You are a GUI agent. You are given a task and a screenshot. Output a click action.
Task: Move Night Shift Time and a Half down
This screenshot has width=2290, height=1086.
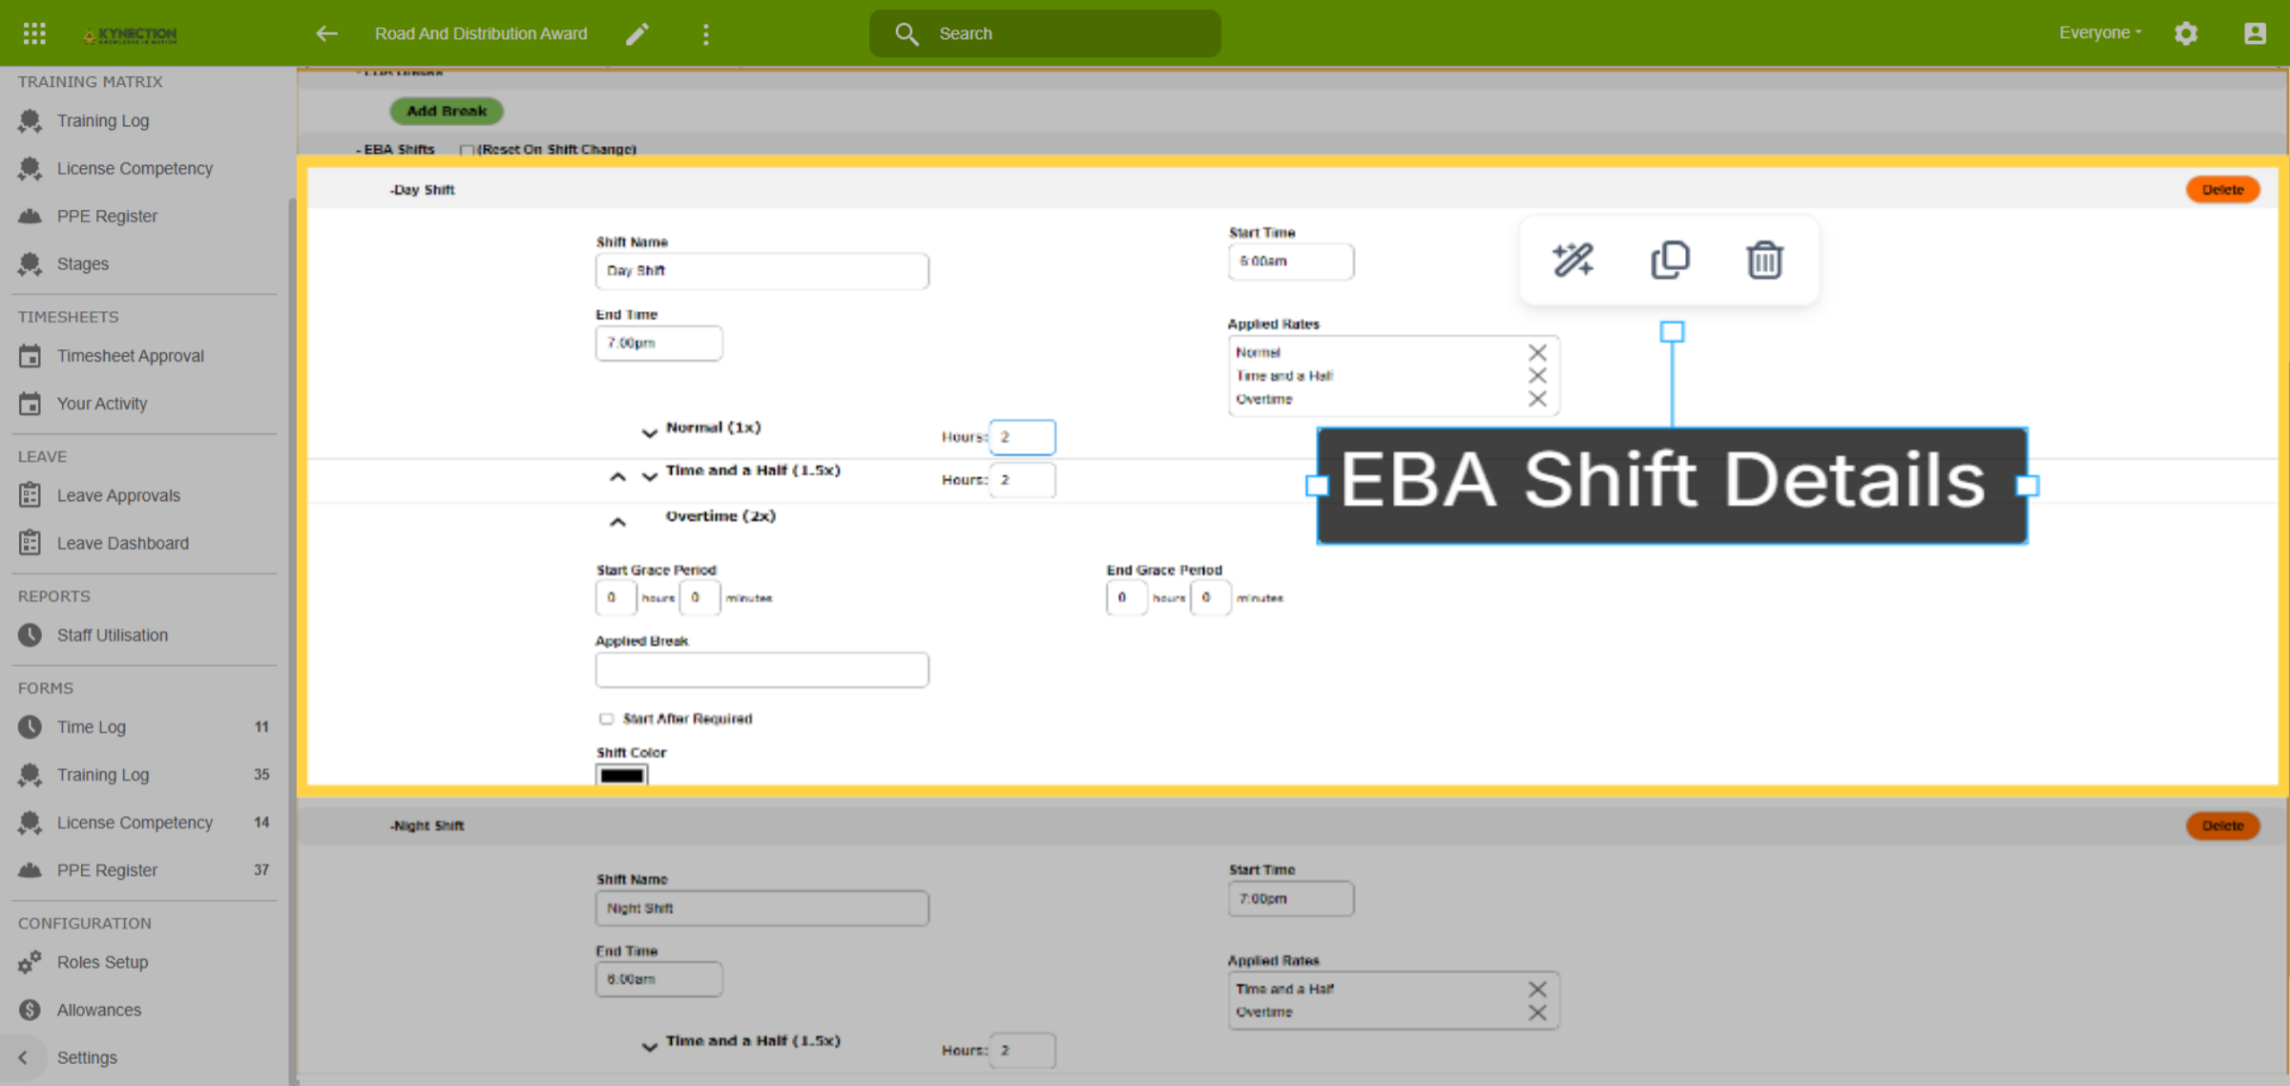[x=649, y=1046]
